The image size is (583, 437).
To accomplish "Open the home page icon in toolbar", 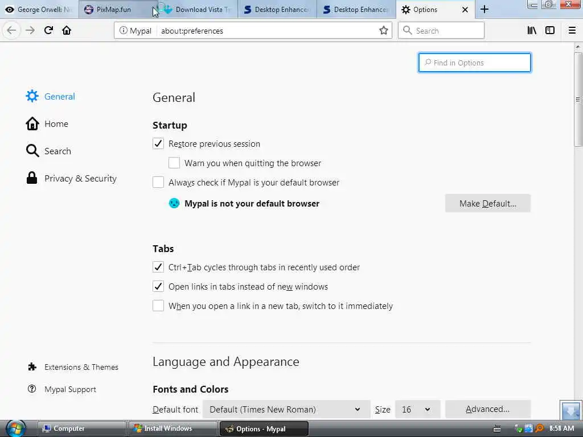I will point(67,31).
